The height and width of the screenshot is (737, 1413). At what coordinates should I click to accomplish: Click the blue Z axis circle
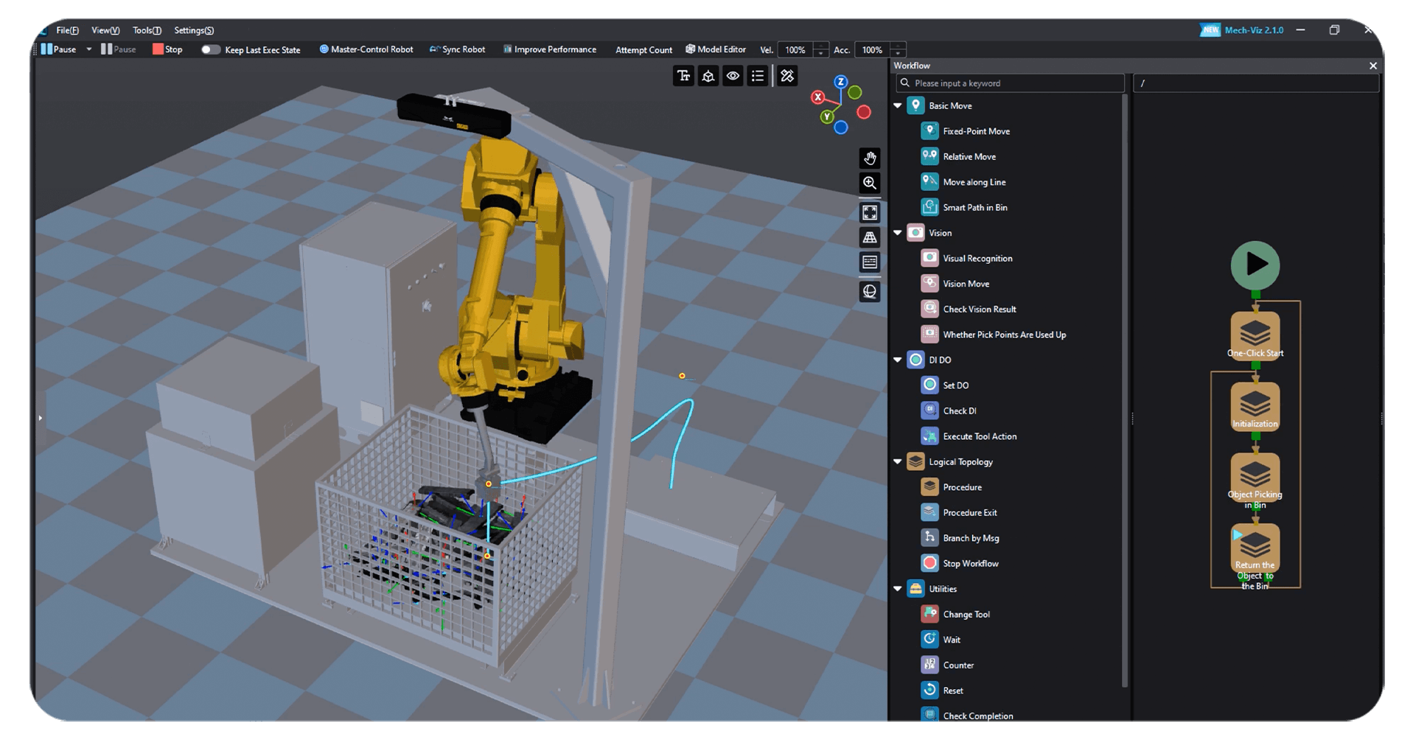(x=840, y=82)
